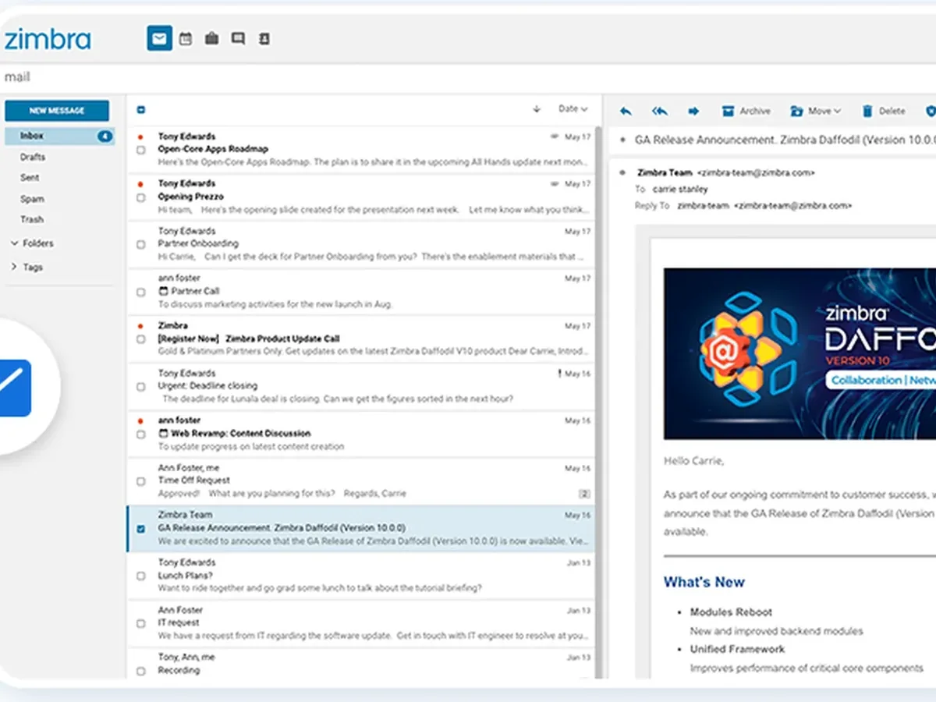The width and height of the screenshot is (936, 702).
Task: Click calendar icon beside Web Revamp: Content Discussion
Action: [x=163, y=433]
